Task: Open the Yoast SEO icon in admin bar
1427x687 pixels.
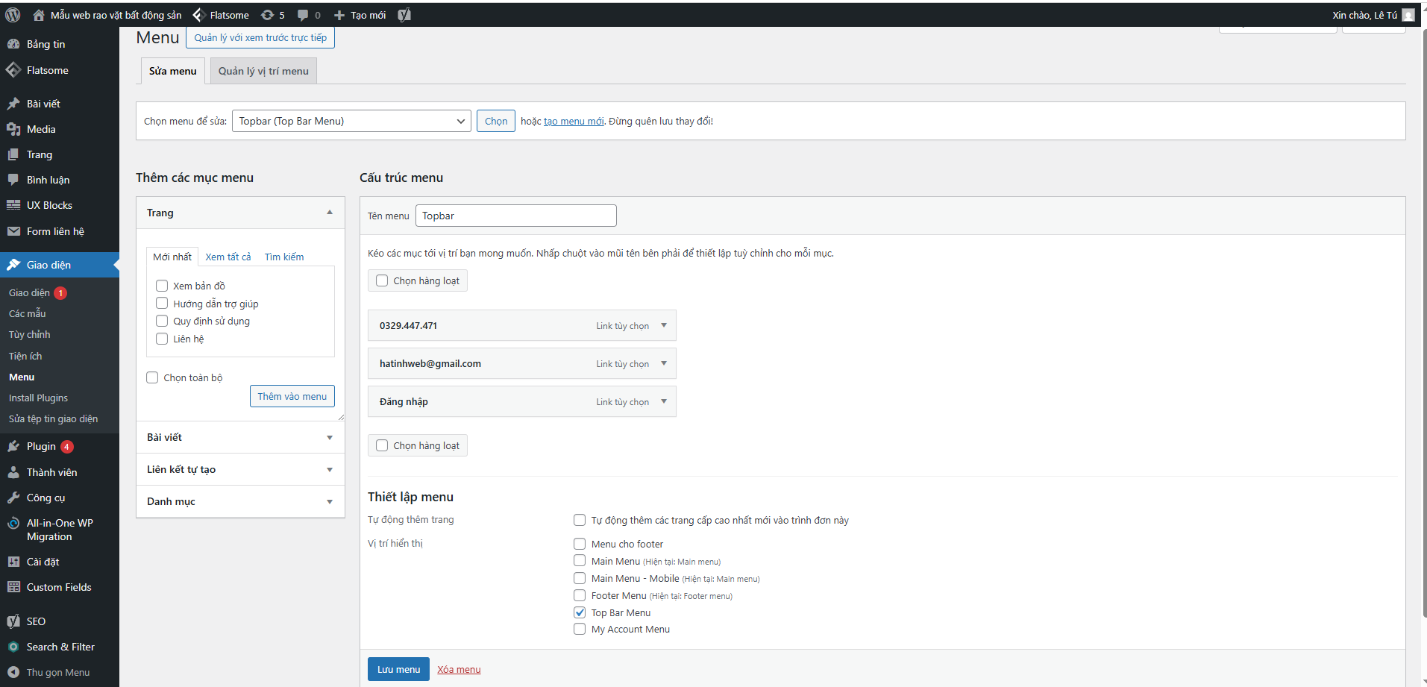Action: coord(404,15)
